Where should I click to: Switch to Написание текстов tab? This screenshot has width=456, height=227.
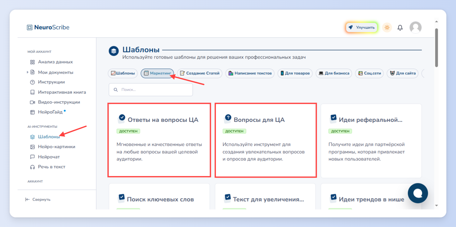(250, 73)
